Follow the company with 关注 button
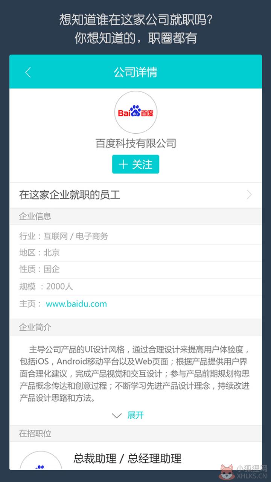The height and width of the screenshot is (482, 271). click(135, 164)
